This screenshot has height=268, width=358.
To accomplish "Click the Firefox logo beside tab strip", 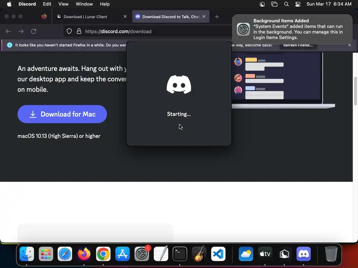I will (x=44, y=16).
